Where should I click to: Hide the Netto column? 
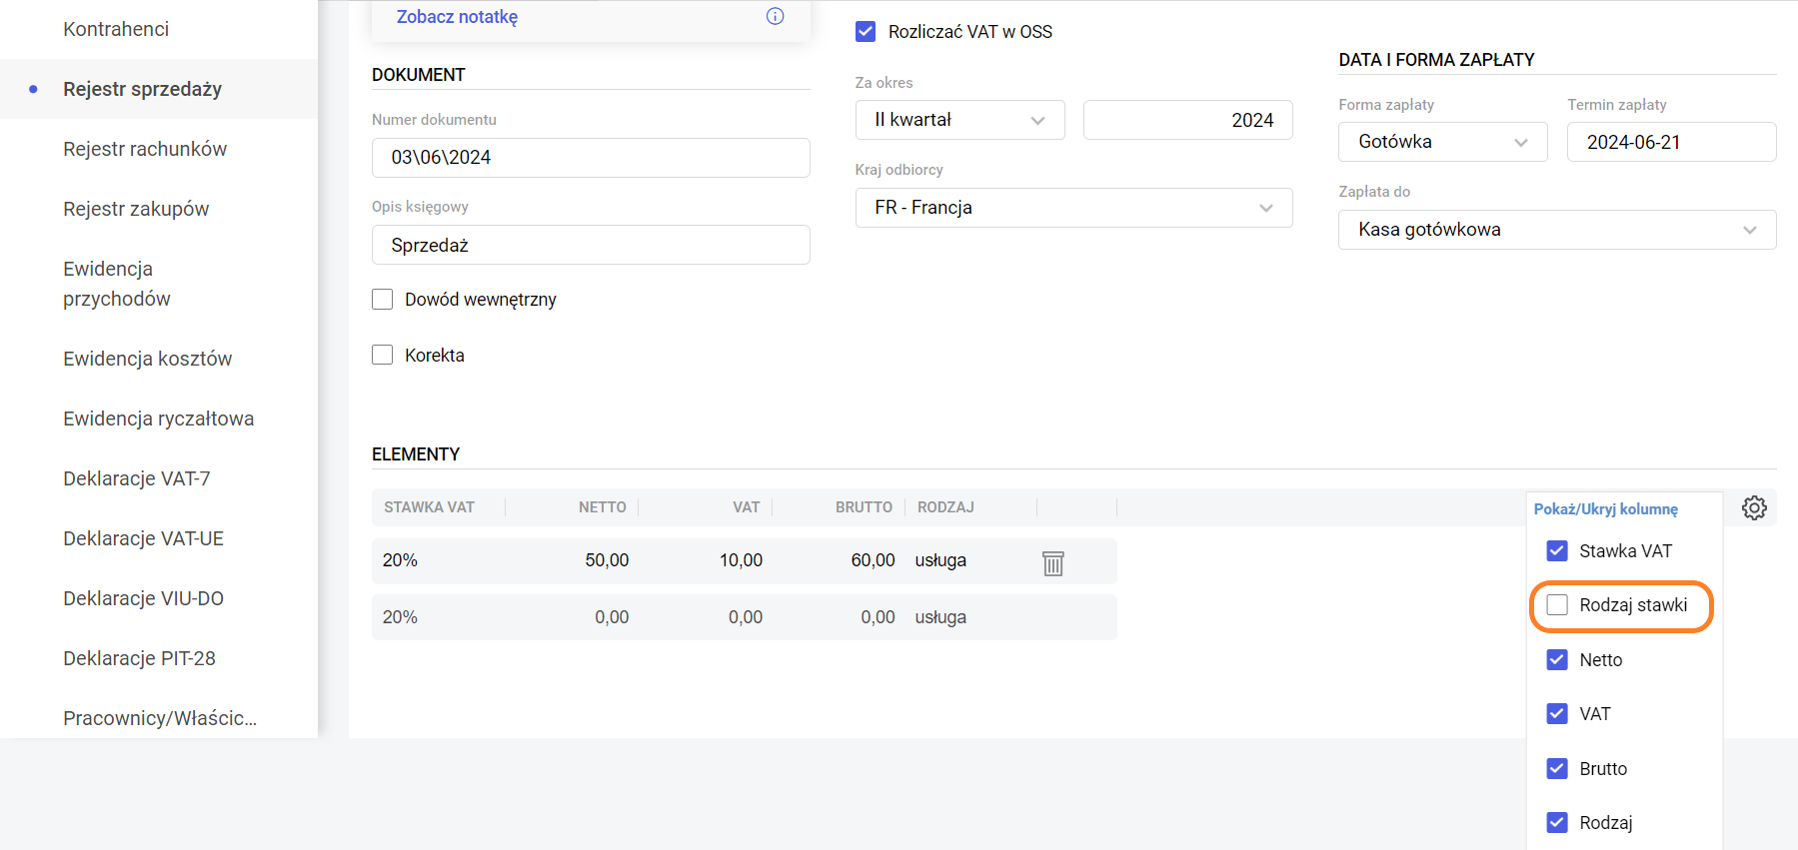point(1557,660)
